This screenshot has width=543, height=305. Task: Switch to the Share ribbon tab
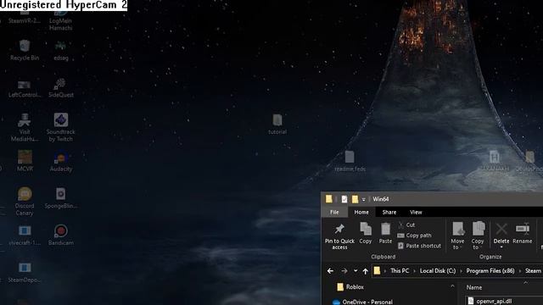[389, 212]
